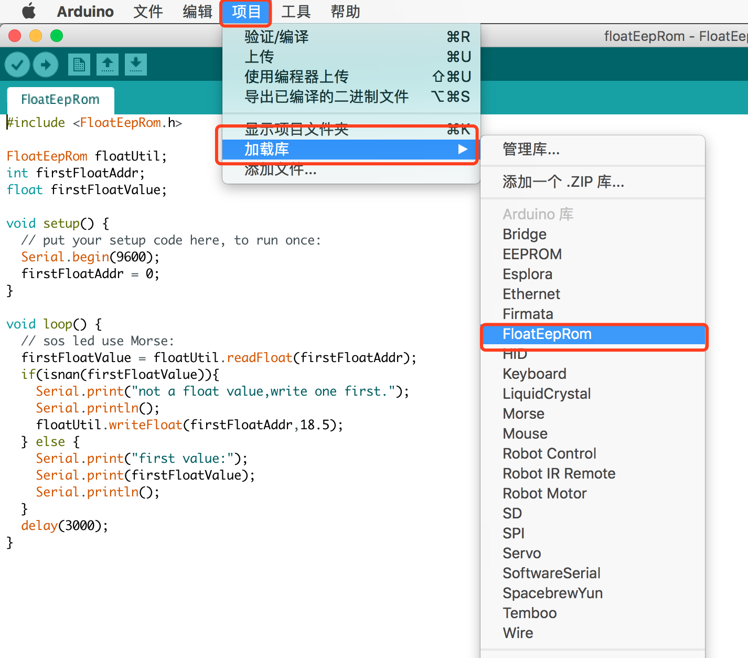Include the Mouse library
748x658 pixels.
point(593,433)
